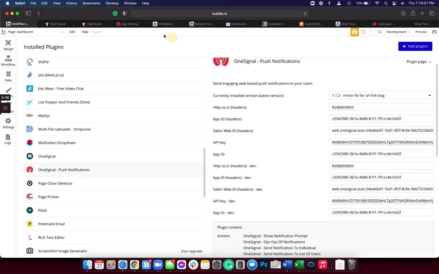
Task: Click the plugin list scrollbar
Action: click(204, 172)
